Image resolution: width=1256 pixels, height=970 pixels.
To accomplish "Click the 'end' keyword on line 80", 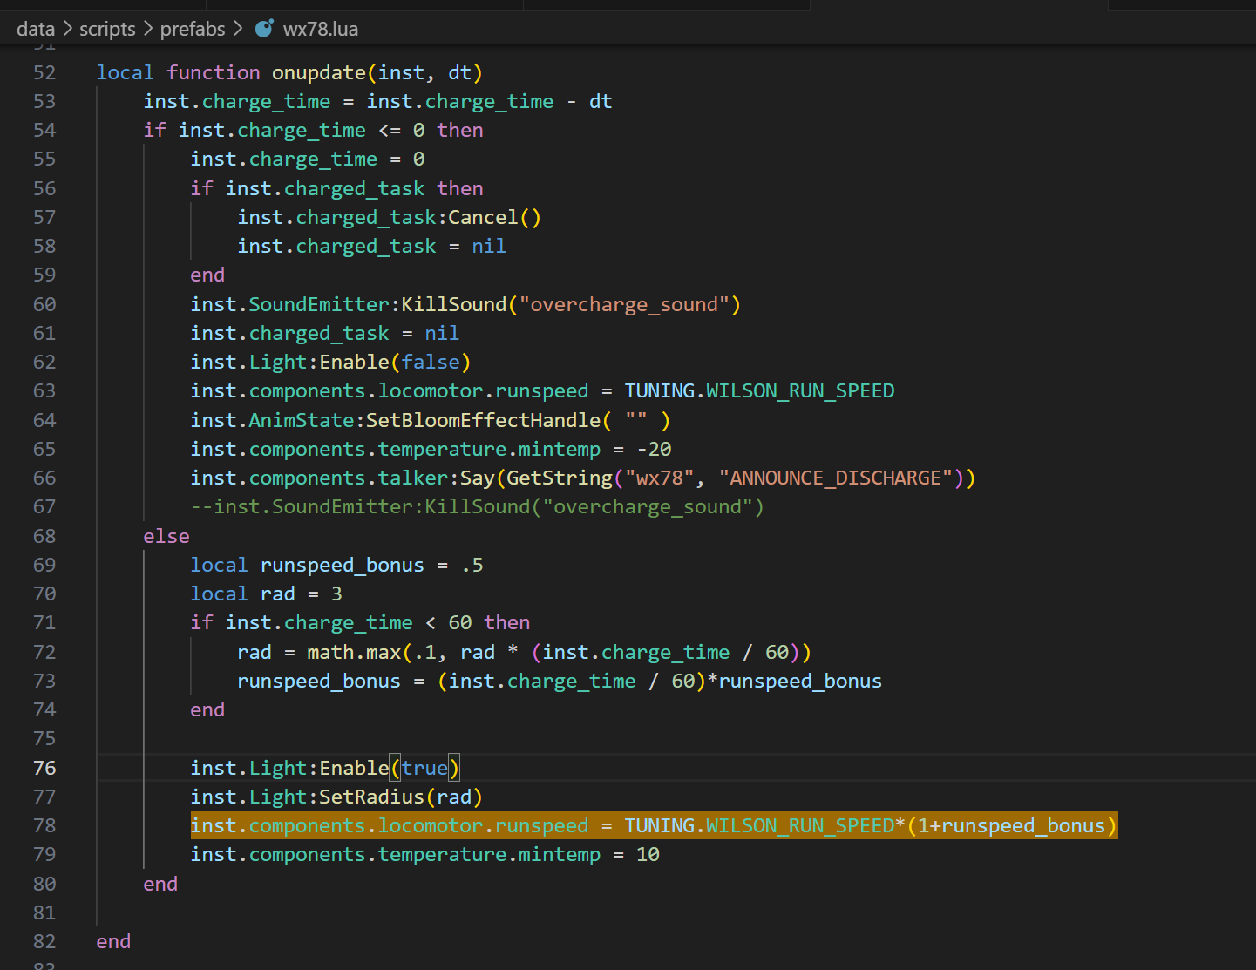I will (x=160, y=884).
